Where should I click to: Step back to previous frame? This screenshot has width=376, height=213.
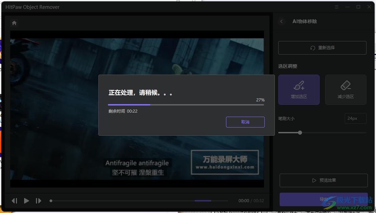[x=14, y=201]
